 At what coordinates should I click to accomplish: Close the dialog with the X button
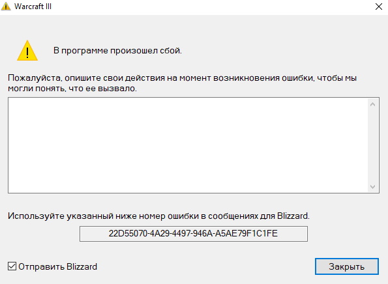point(379,7)
